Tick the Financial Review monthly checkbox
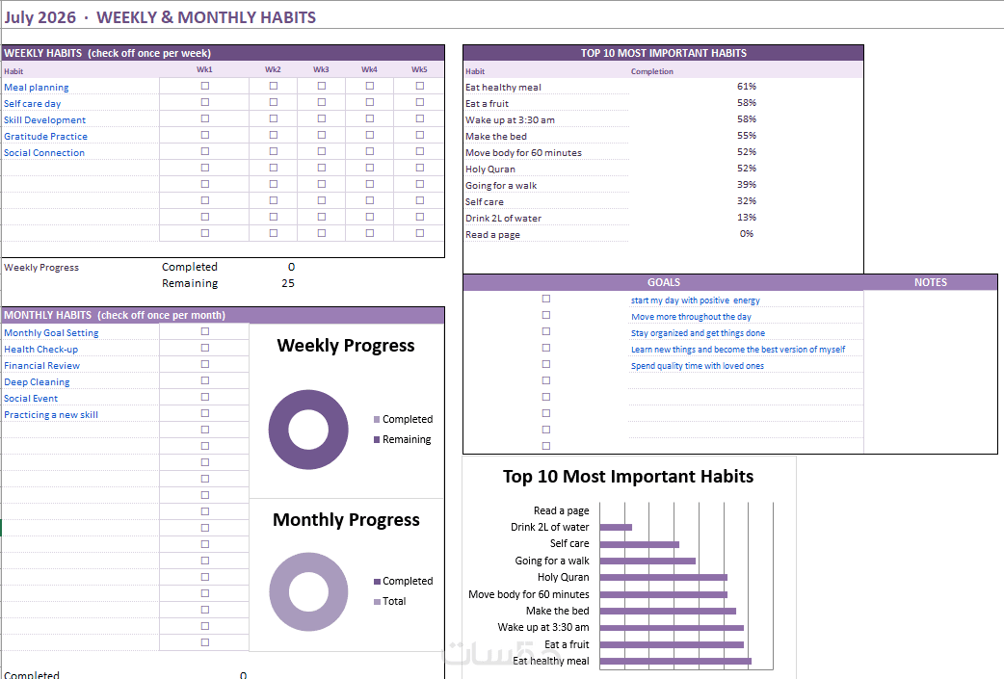The height and width of the screenshot is (679, 1004). pyautogui.click(x=205, y=364)
